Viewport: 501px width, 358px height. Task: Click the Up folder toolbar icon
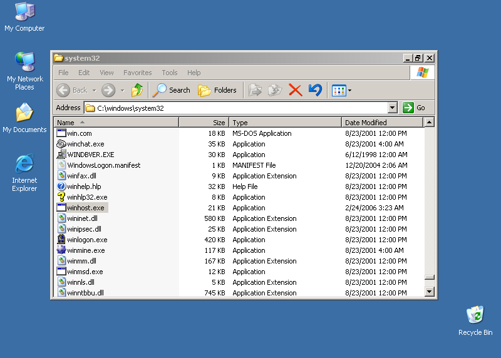click(137, 90)
